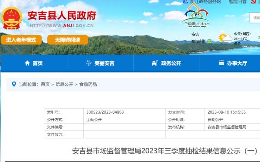The width and height of the screenshot is (260, 162).
Task: Select 主动公开 cell value
Action: (x=94, y=120)
